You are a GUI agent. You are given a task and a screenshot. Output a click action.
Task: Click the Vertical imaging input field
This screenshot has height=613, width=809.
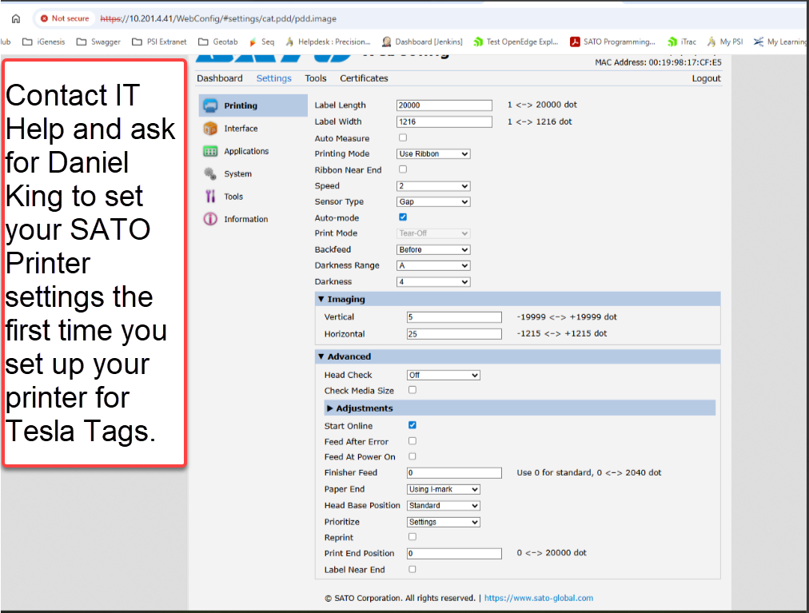point(454,317)
